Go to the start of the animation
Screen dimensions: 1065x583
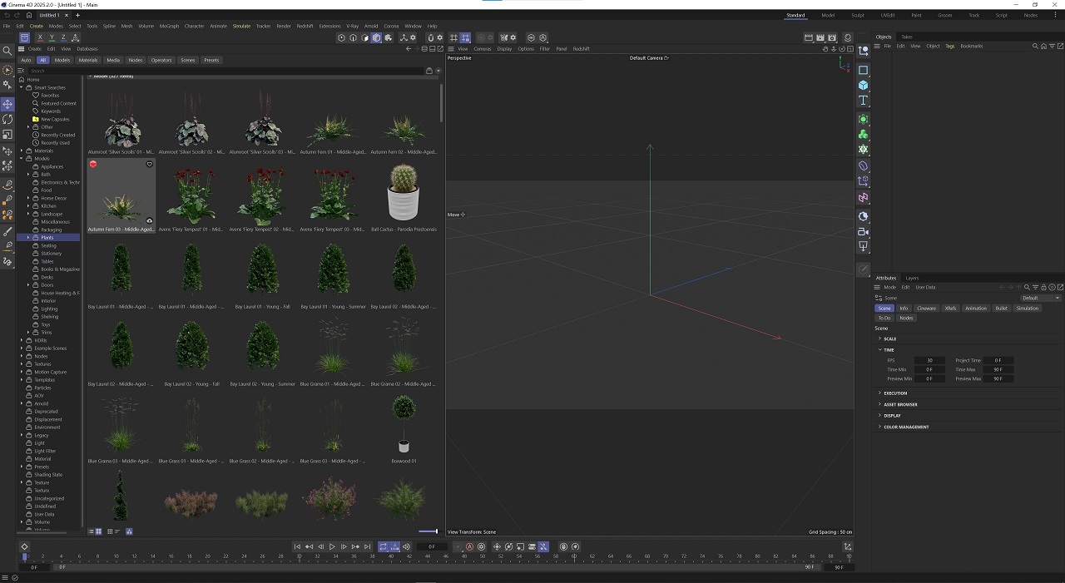(297, 546)
